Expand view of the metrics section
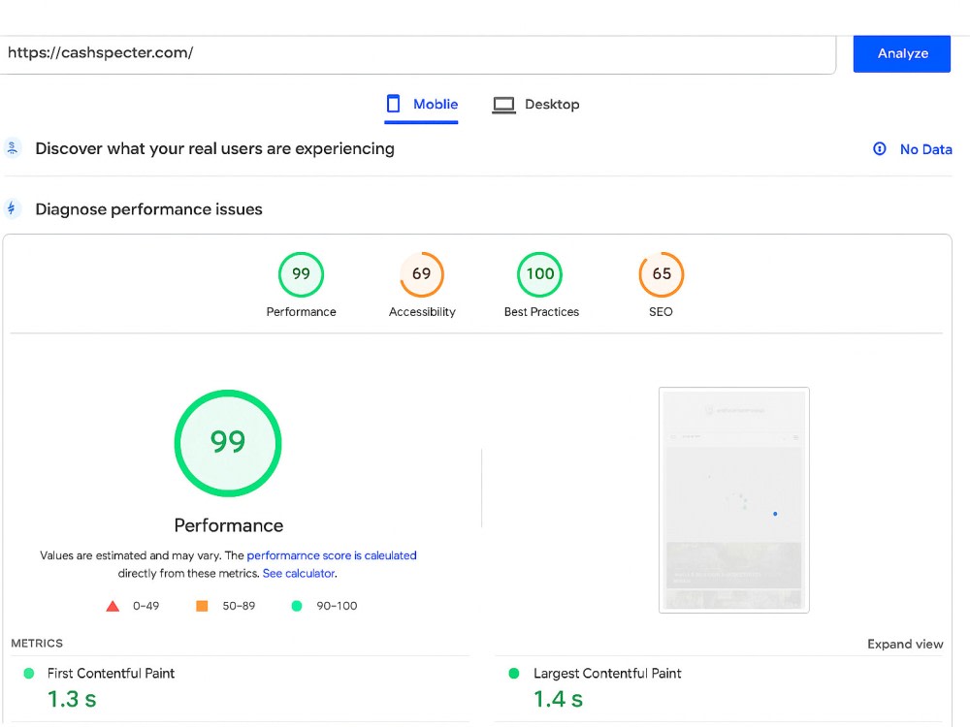970x727 pixels. coord(905,644)
